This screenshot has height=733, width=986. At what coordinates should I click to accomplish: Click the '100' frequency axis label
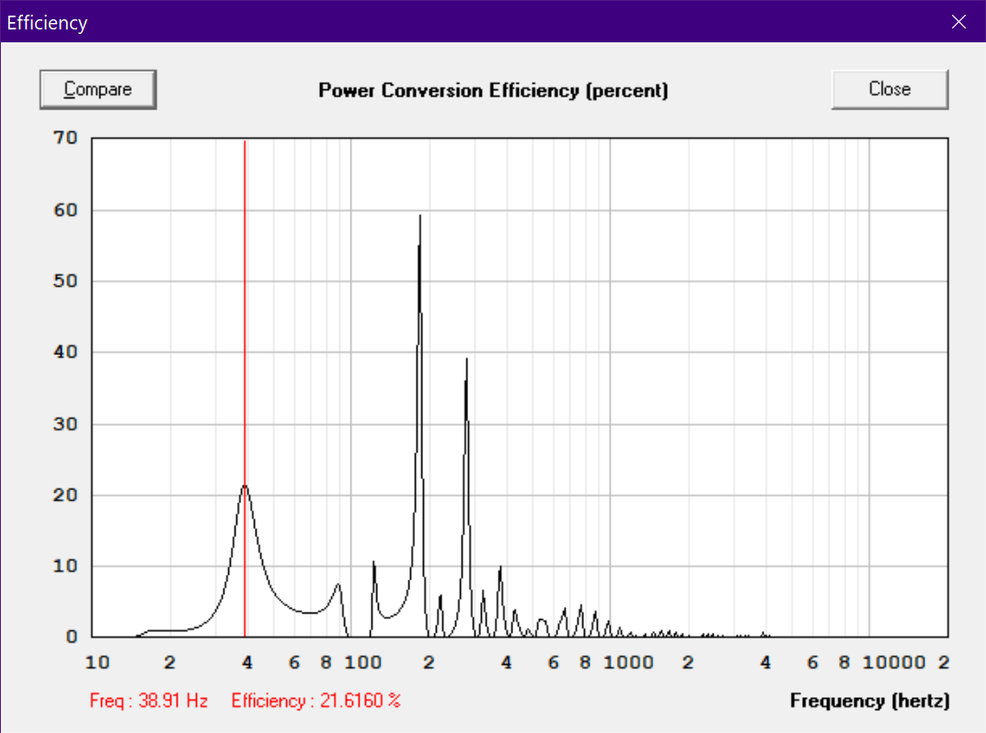click(x=362, y=662)
